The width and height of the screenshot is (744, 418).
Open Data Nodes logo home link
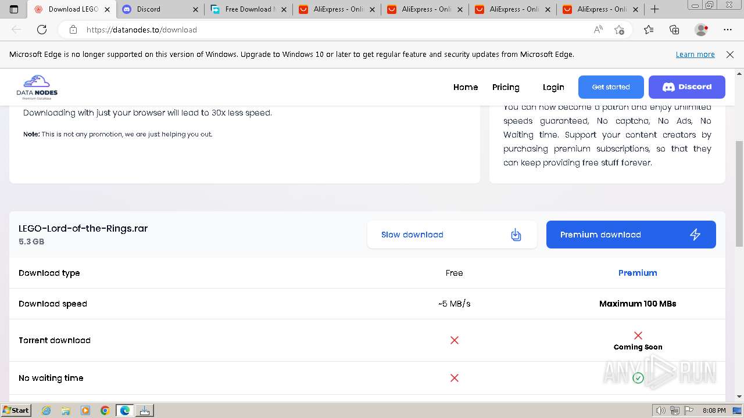point(37,87)
